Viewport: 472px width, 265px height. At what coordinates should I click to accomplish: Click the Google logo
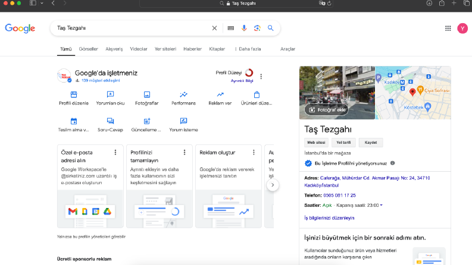20,29
